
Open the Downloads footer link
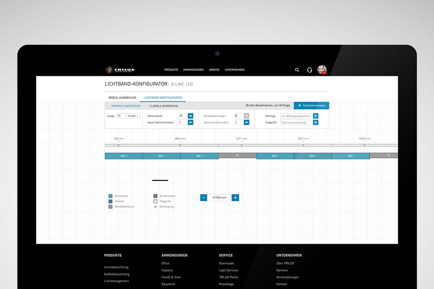pos(227,263)
